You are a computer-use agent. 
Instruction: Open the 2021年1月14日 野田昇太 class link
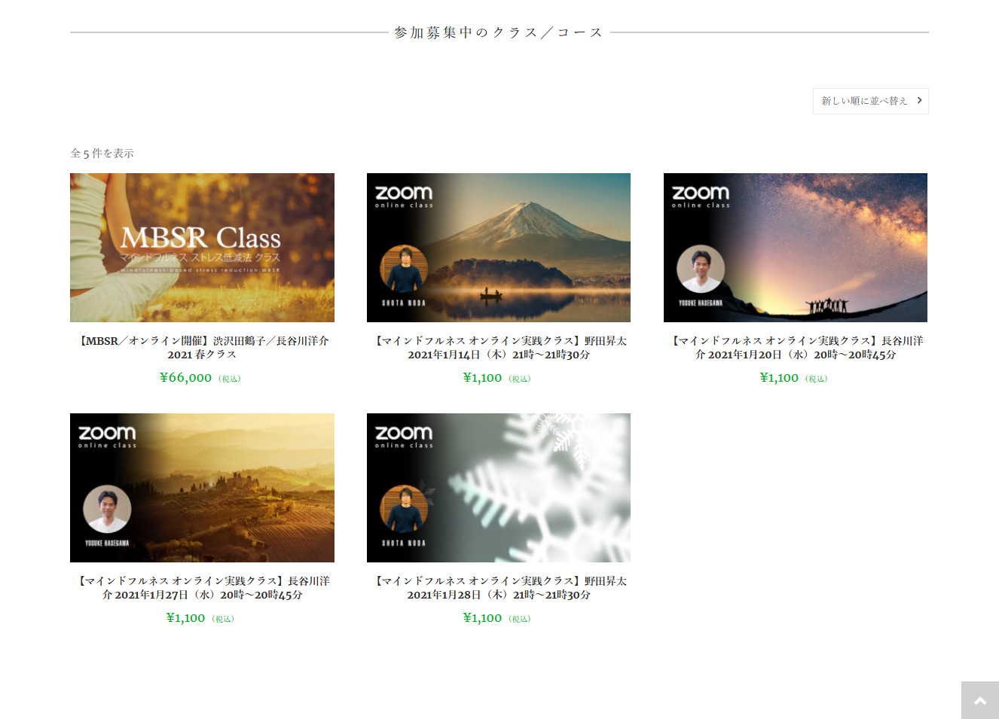pos(499,347)
